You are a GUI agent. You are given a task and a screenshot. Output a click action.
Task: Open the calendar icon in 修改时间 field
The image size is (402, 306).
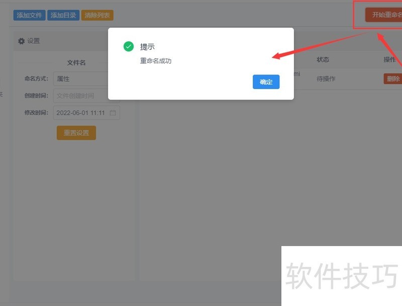coord(113,113)
